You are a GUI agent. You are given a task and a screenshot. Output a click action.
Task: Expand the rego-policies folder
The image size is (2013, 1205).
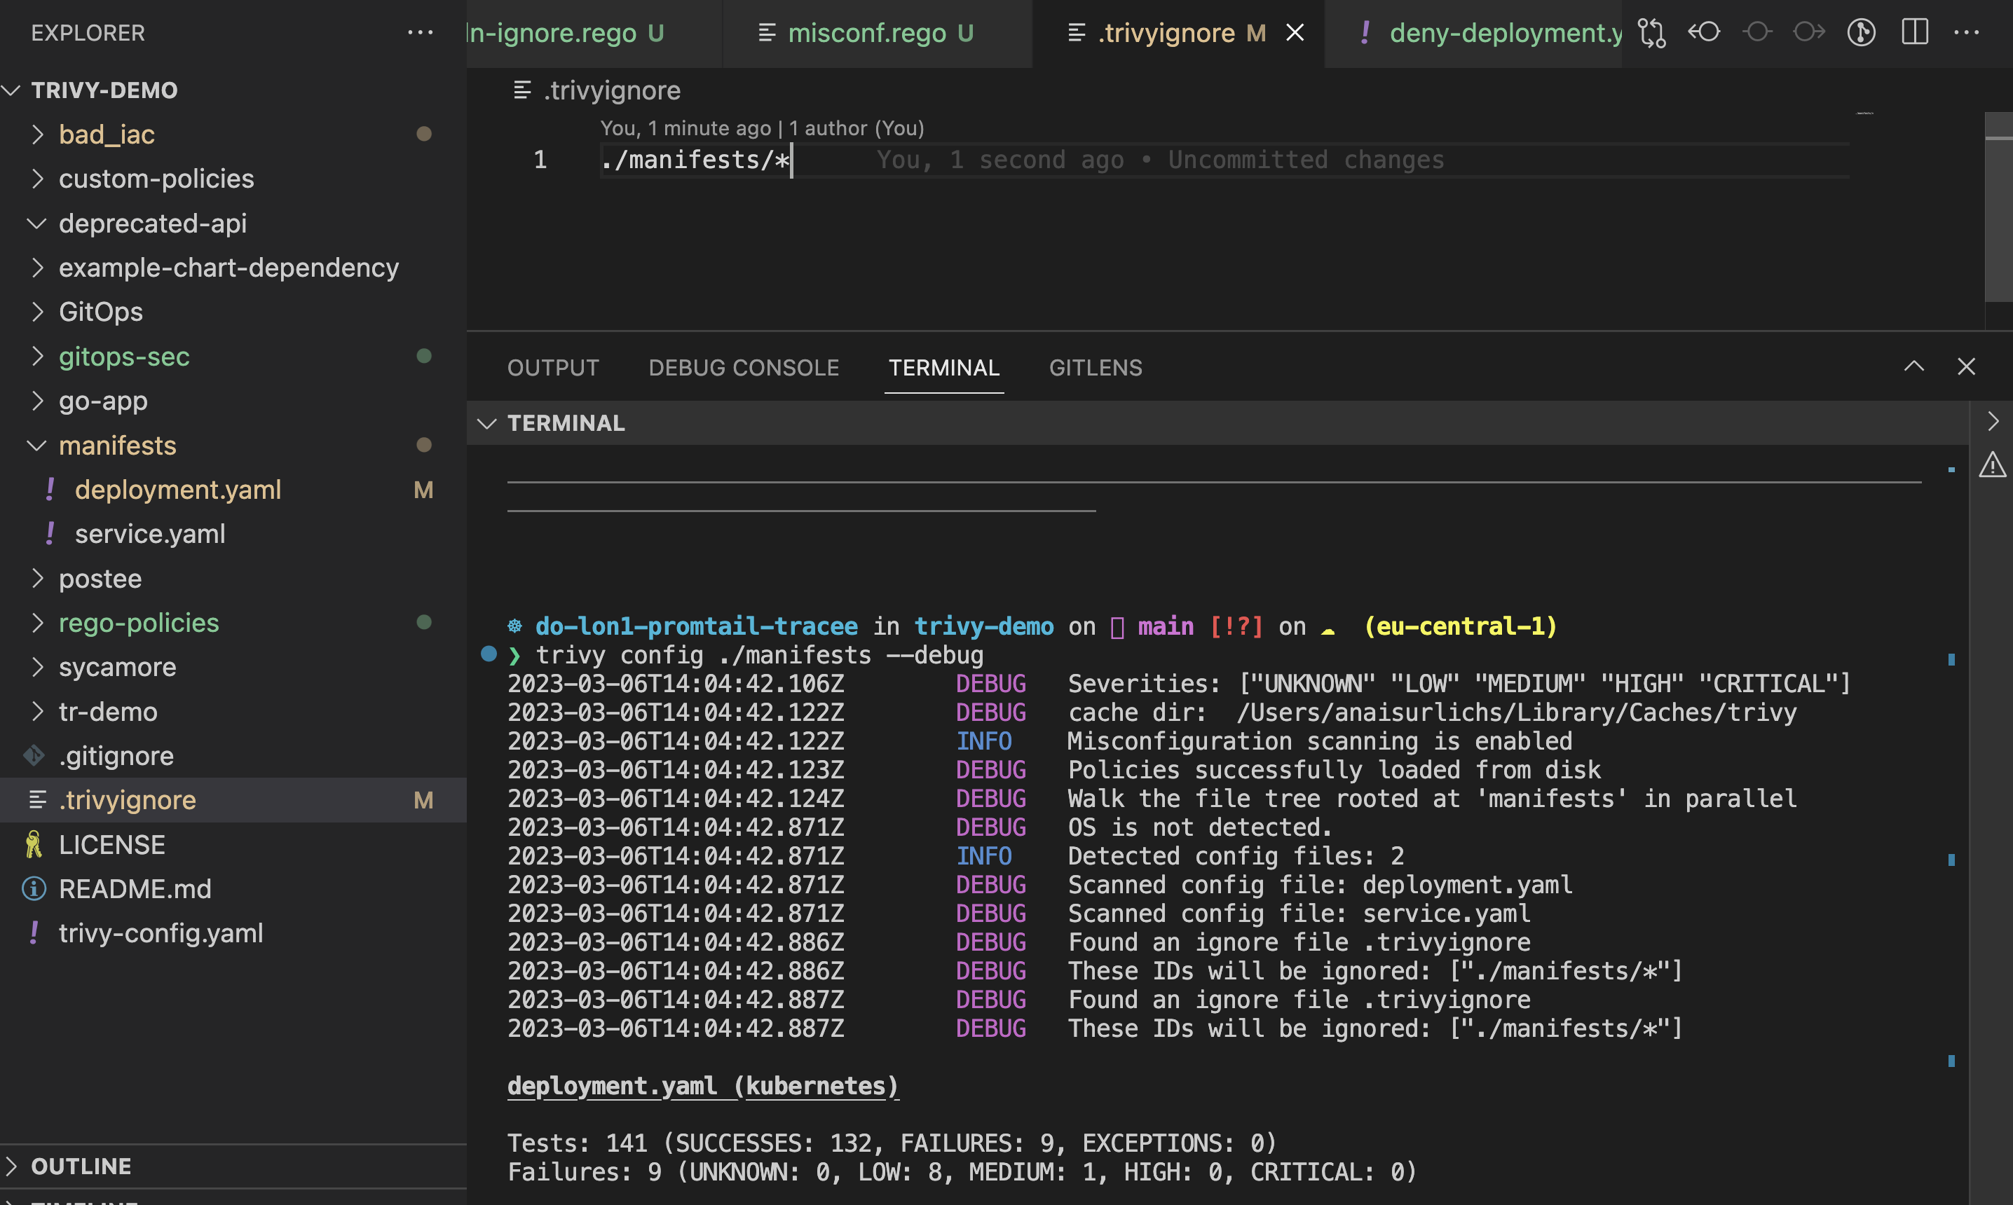tap(232, 623)
